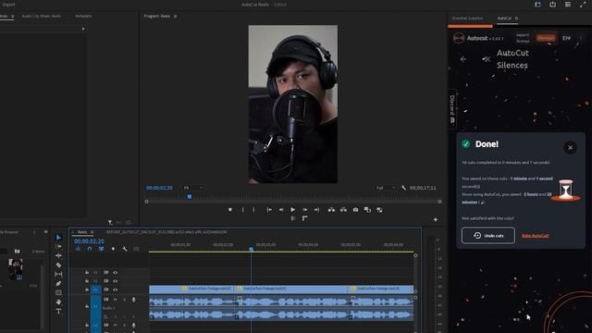
Task: Toggle insert-as-nest sequence button in timeline
Action: point(78,249)
